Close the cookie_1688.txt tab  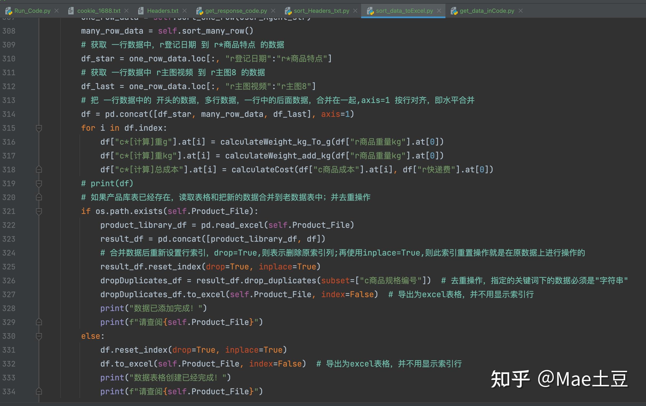(x=127, y=11)
